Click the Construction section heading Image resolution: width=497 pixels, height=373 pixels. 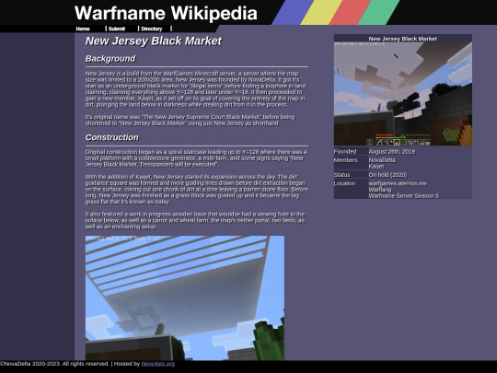point(112,137)
